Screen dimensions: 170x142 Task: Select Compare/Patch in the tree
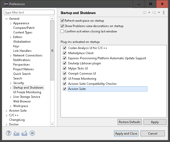24,28
